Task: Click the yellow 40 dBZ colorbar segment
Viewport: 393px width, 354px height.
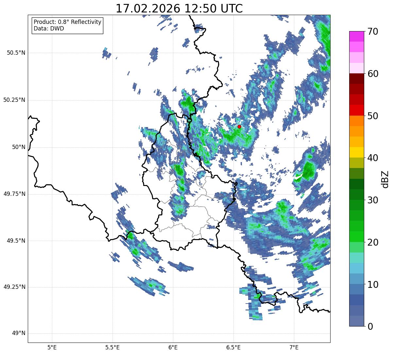Action: pos(356,152)
